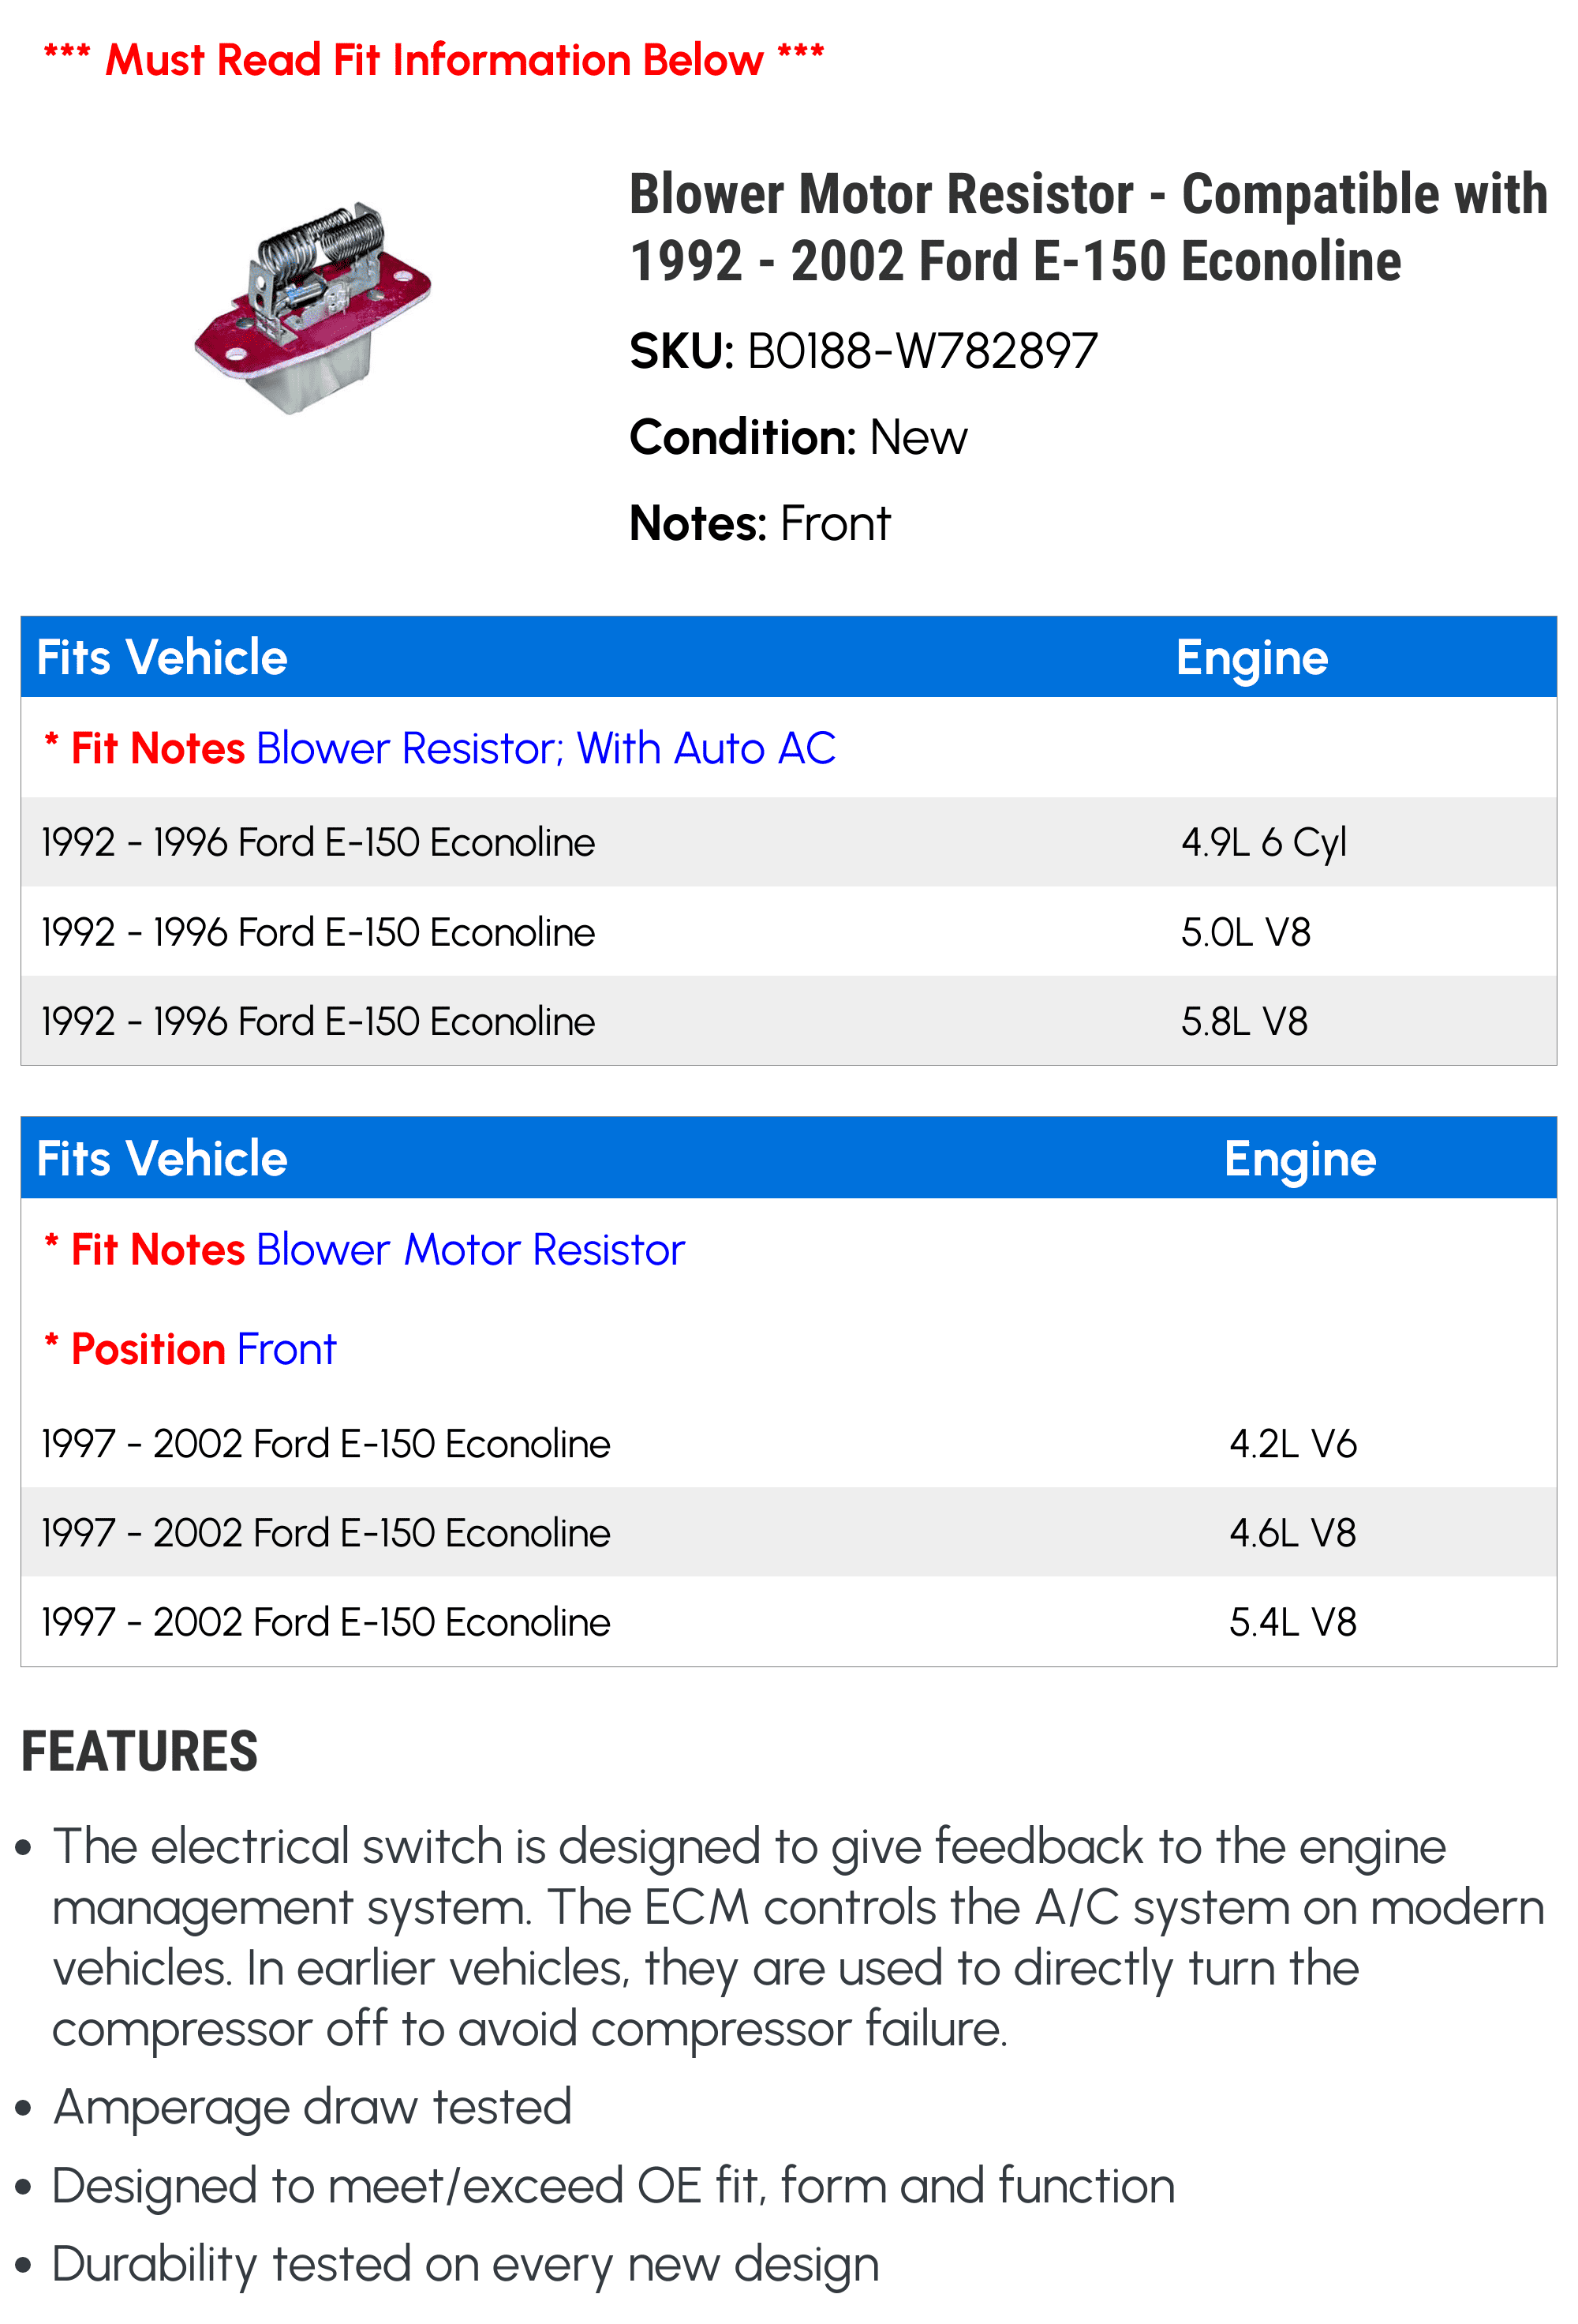
Task: Click Fit Notes Blower Motor Resistor text
Action: [365, 1249]
